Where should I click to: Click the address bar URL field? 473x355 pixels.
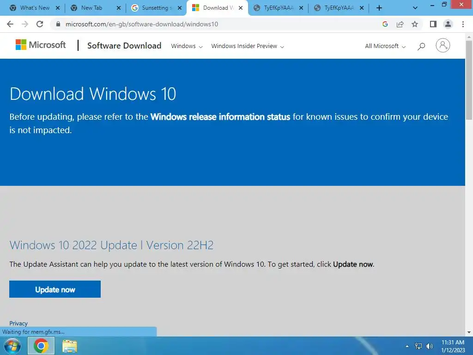[211, 24]
